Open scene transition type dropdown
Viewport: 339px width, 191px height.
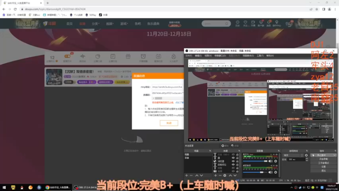293,155
